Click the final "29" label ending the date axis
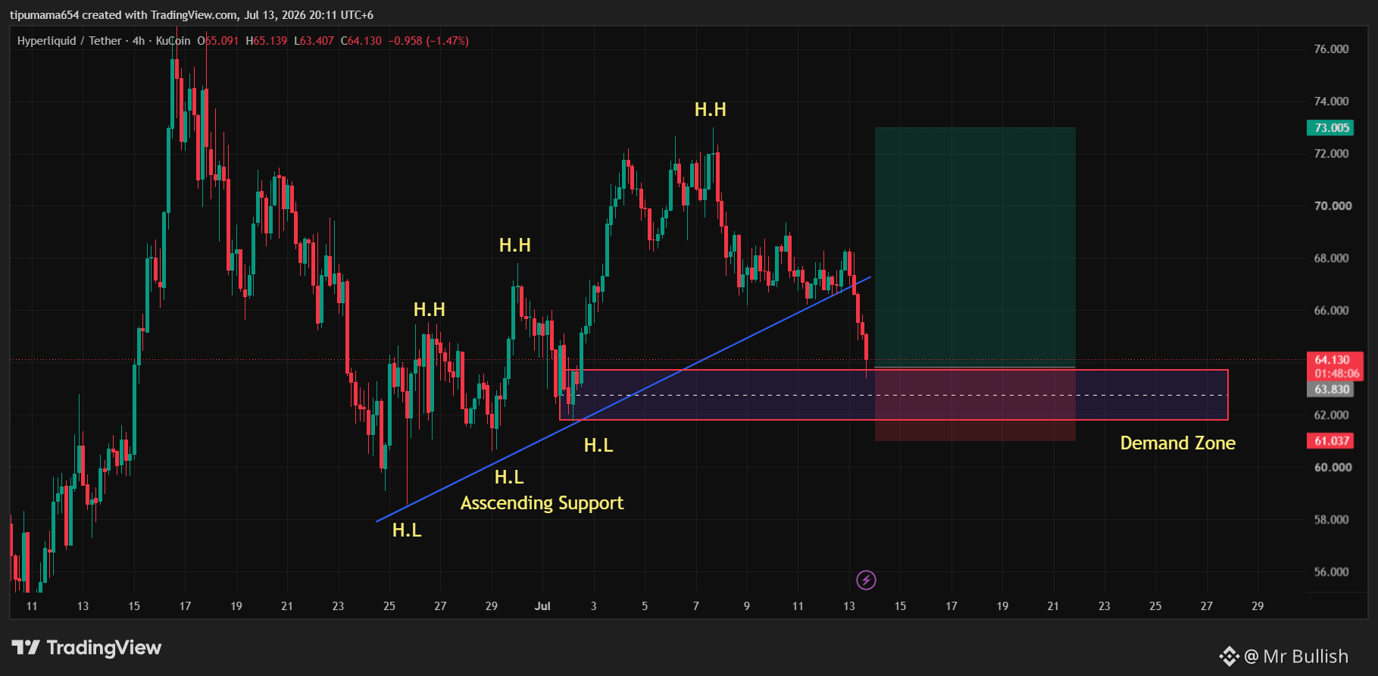1378x676 pixels. (1258, 606)
